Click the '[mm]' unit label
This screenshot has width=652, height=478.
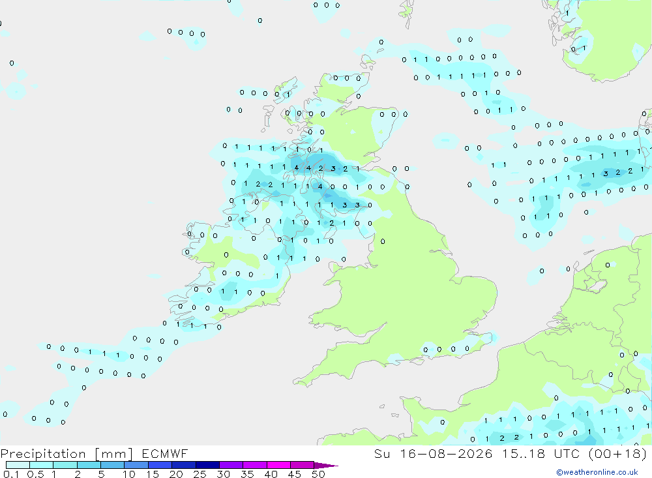pyautogui.click(x=113, y=454)
